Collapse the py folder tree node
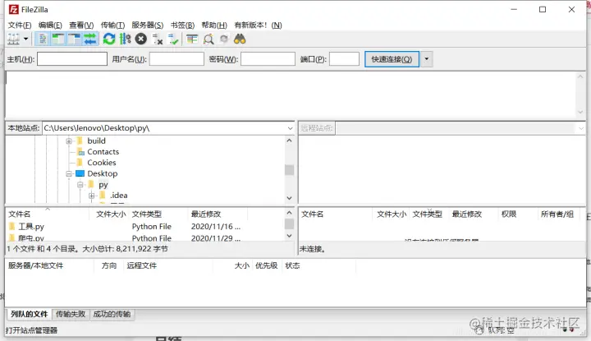 pyautogui.click(x=80, y=184)
